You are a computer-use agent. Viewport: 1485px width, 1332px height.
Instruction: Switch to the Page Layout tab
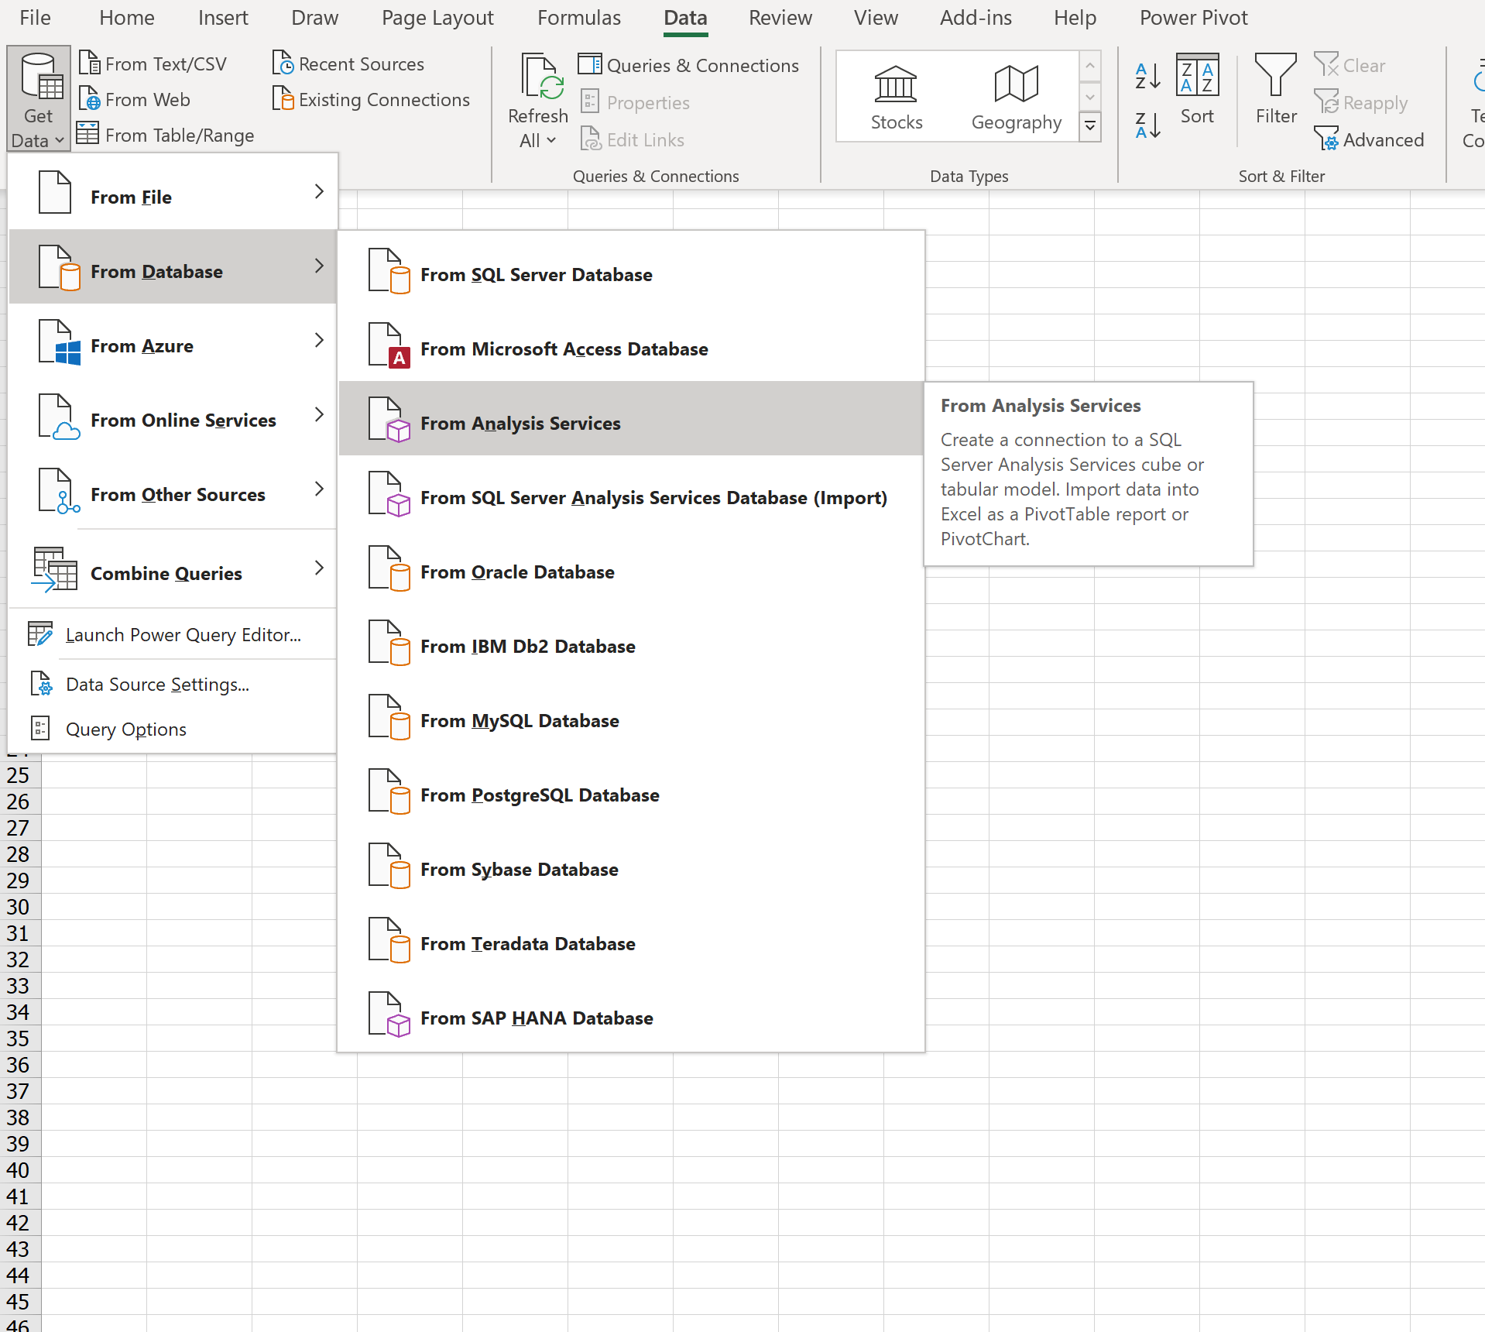pyautogui.click(x=437, y=17)
